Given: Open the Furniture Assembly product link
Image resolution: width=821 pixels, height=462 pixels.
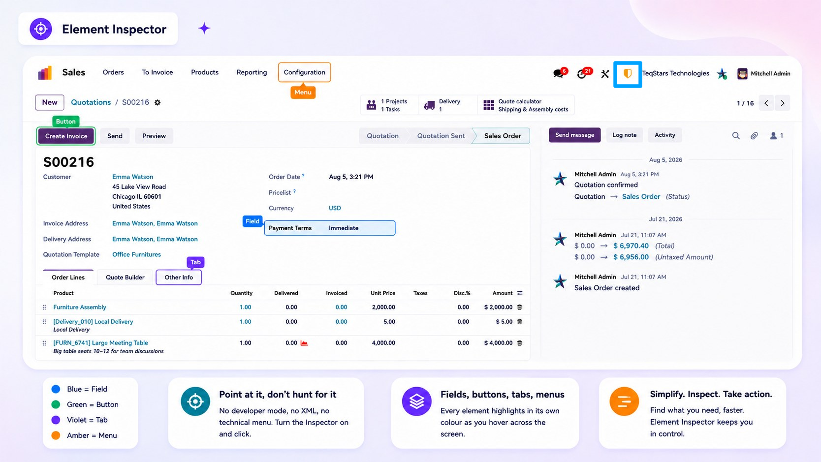Looking at the screenshot, I should tap(80, 308).
